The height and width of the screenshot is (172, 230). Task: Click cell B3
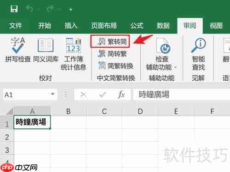point(69,148)
